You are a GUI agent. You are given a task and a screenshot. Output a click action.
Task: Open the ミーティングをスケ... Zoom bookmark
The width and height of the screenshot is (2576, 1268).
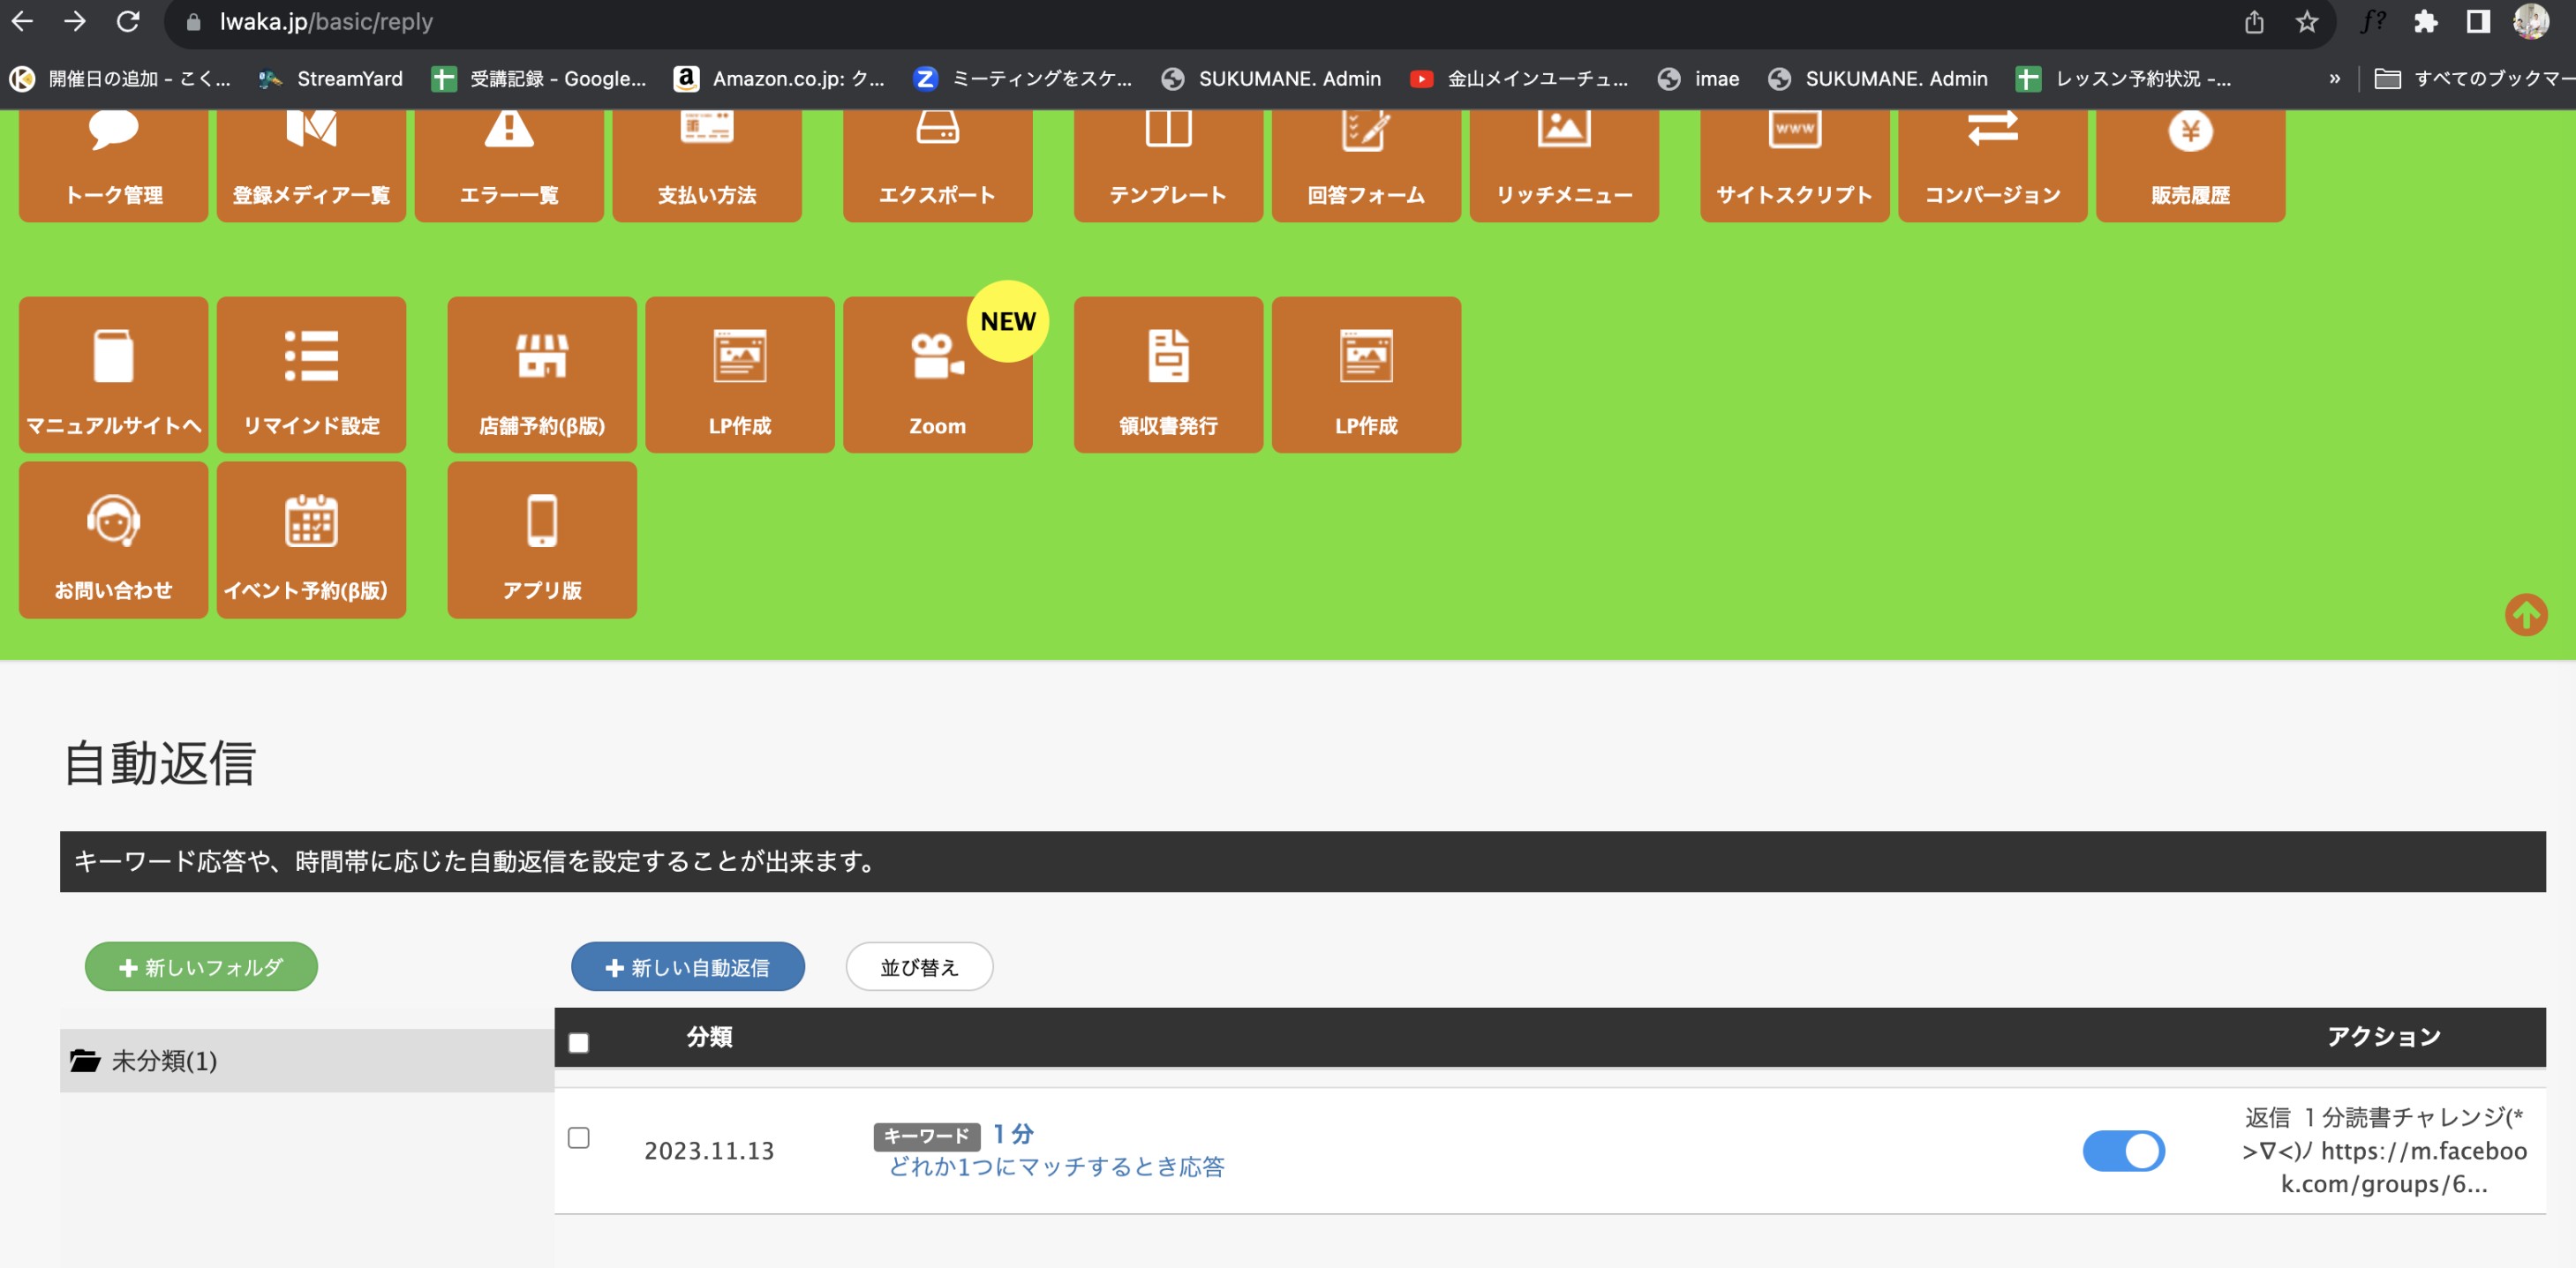(x=1023, y=79)
